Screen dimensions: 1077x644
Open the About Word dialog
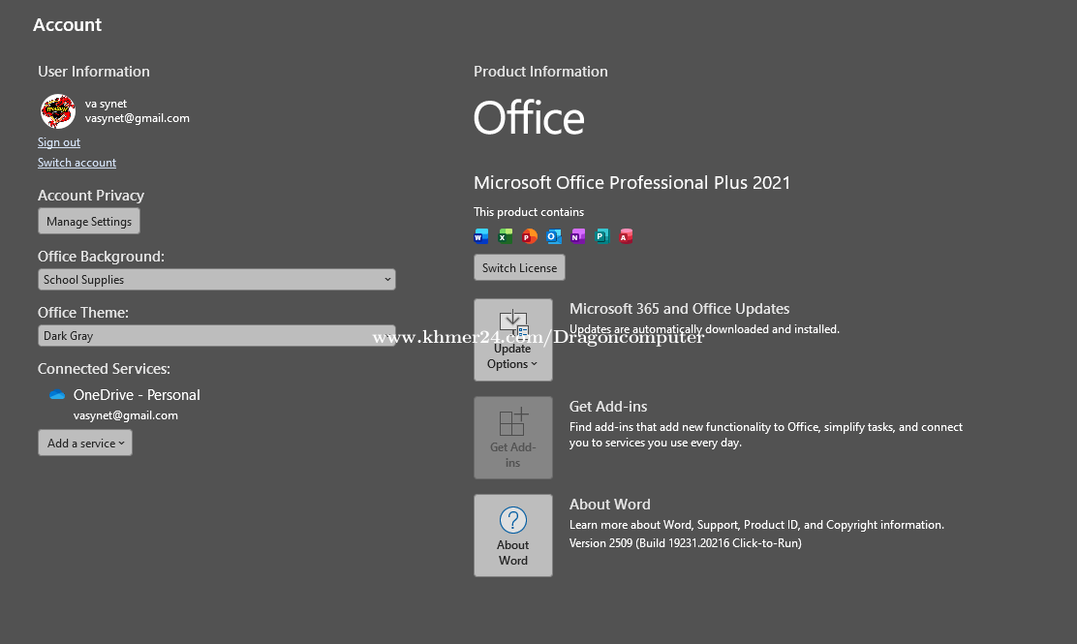click(512, 536)
